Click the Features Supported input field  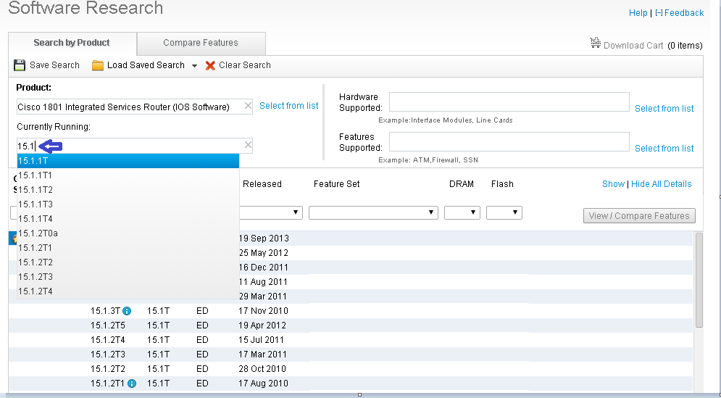pyautogui.click(x=509, y=141)
